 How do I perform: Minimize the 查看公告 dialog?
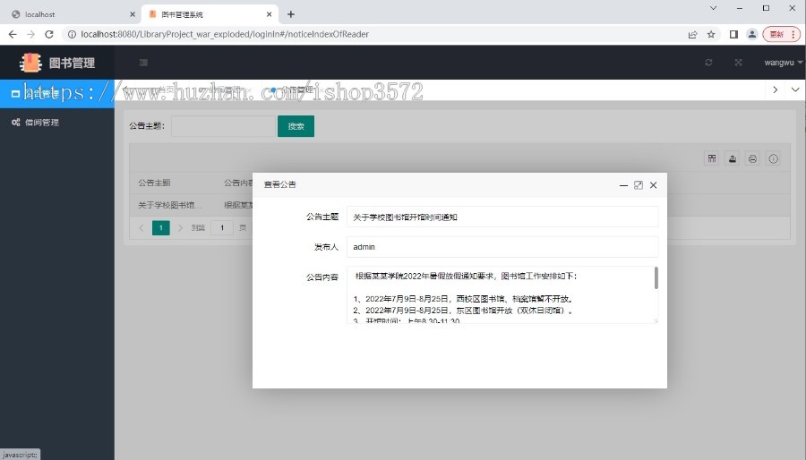pos(623,185)
